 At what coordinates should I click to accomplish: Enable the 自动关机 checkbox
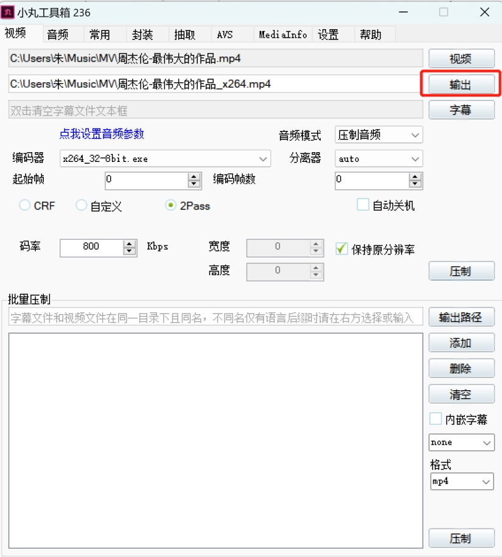[363, 205]
